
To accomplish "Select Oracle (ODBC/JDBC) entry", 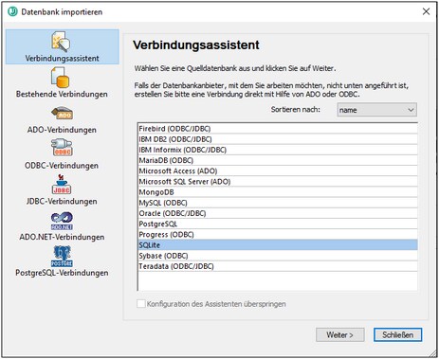I will click(278, 213).
